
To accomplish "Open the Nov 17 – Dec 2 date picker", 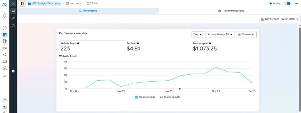I will (280, 19).
